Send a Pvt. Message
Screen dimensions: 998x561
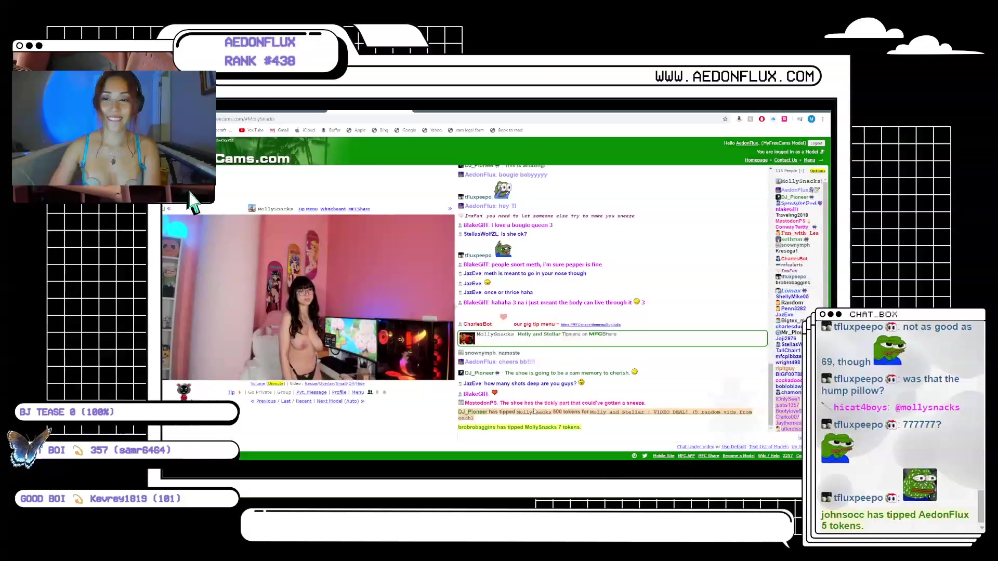pos(311,393)
